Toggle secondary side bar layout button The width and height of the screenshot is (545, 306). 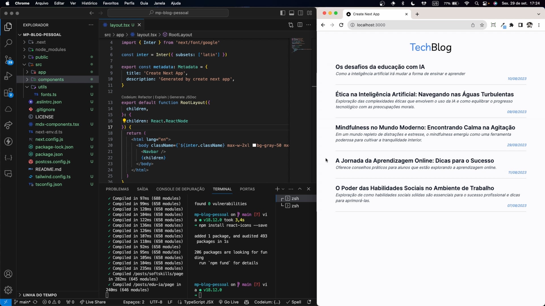(300, 13)
